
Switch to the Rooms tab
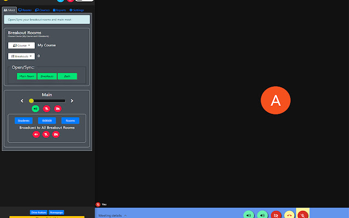click(25, 10)
